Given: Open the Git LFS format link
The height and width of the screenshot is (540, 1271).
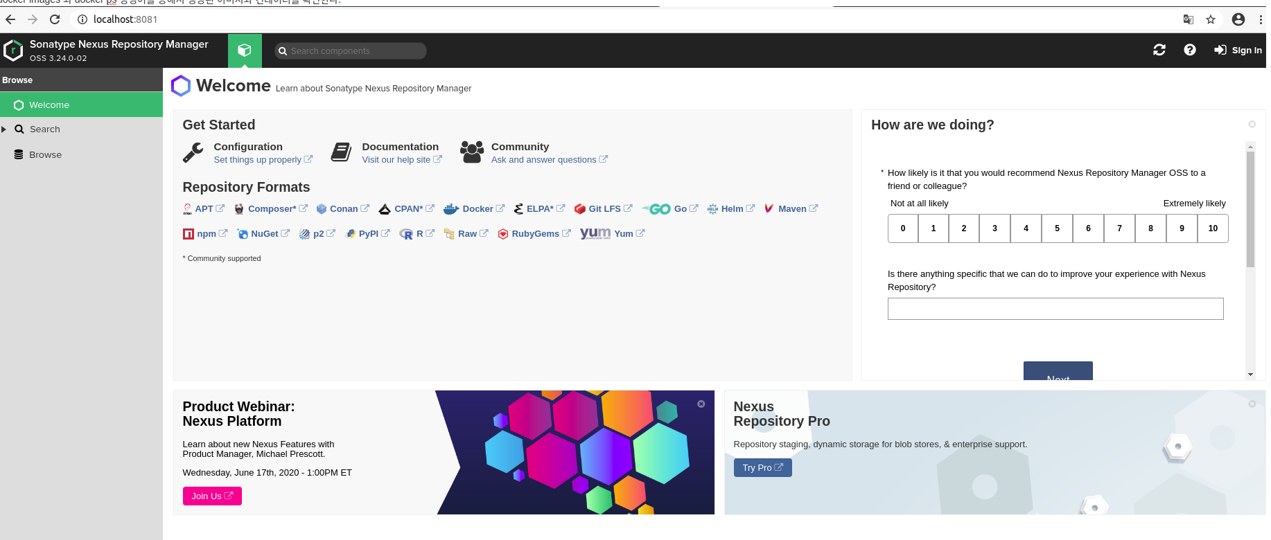Looking at the screenshot, I should point(604,209).
